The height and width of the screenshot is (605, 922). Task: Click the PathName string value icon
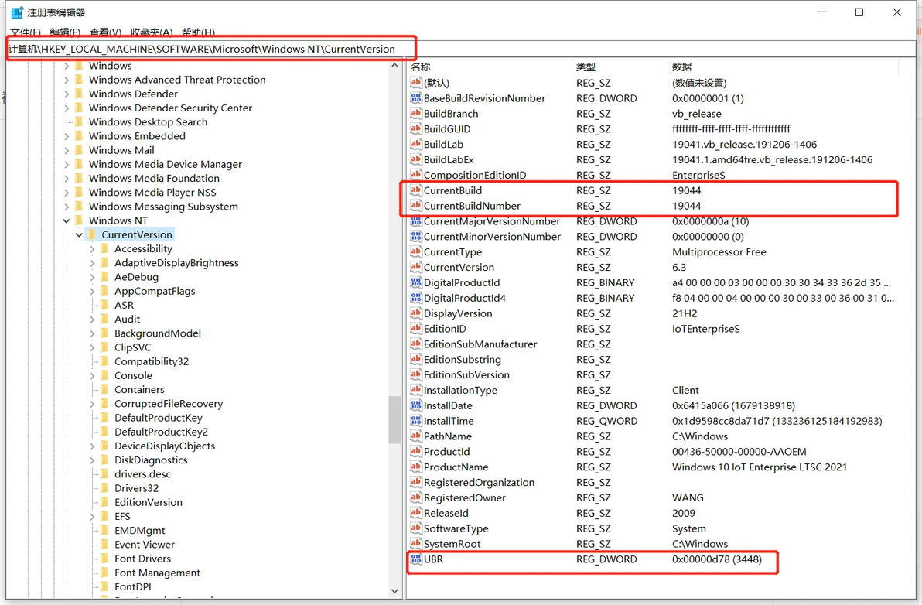(x=416, y=436)
